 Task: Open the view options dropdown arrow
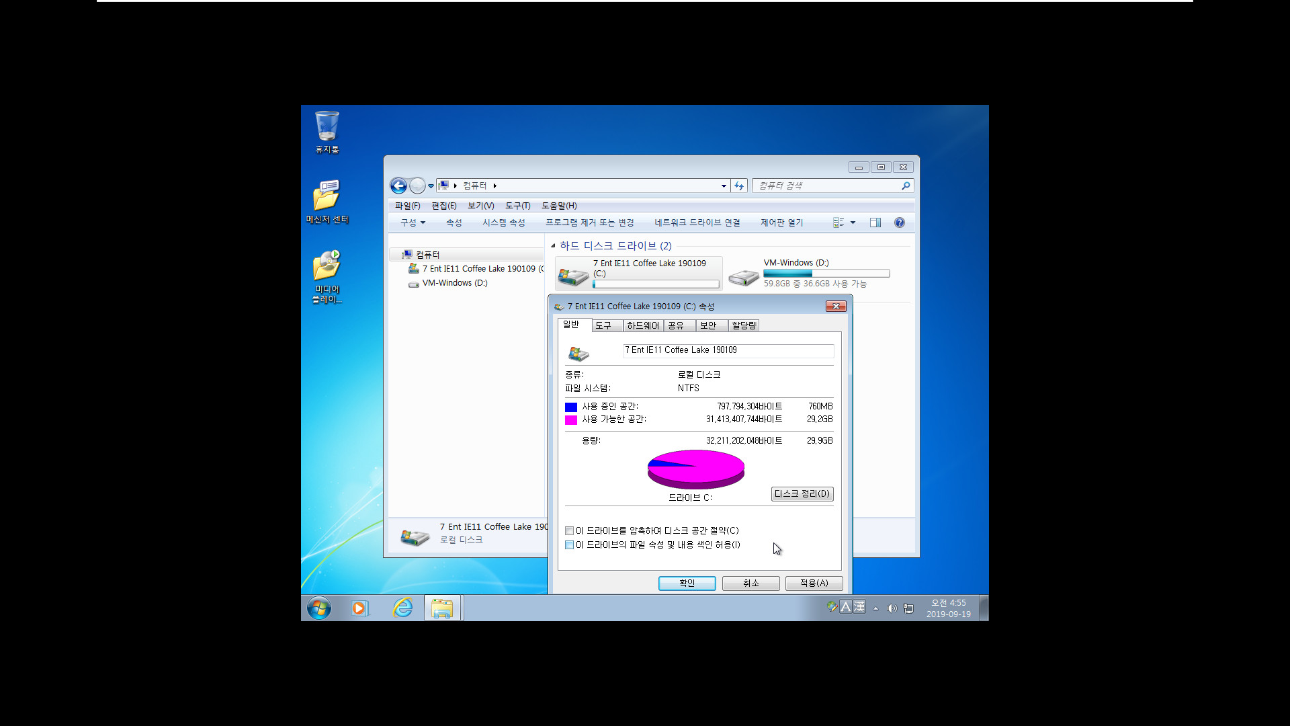[x=853, y=223]
